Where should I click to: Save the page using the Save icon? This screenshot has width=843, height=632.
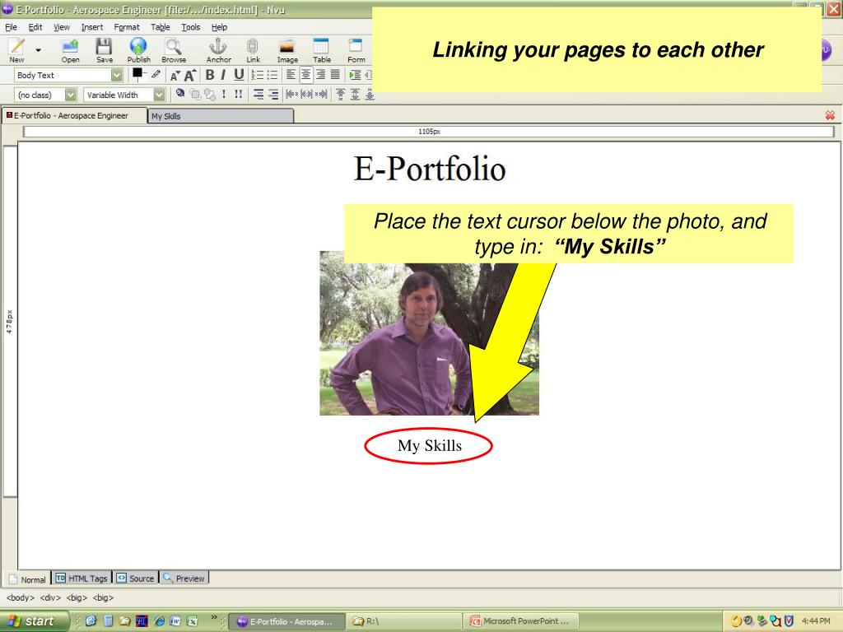pos(104,50)
